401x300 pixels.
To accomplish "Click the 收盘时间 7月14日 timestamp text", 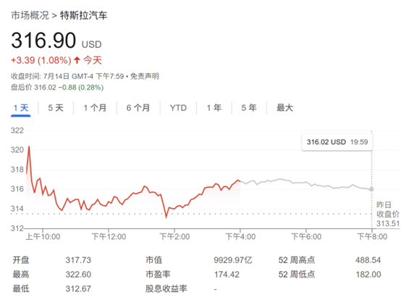I will point(67,76).
